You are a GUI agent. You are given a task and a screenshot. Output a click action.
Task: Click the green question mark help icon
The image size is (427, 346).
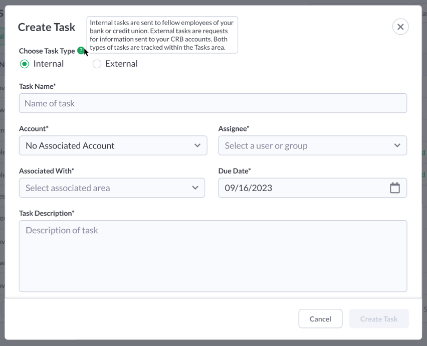pos(81,50)
